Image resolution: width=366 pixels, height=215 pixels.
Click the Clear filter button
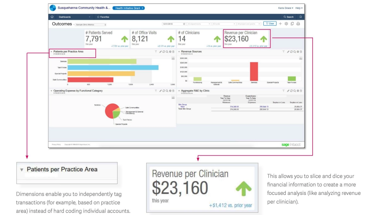click(x=270, y=24)
